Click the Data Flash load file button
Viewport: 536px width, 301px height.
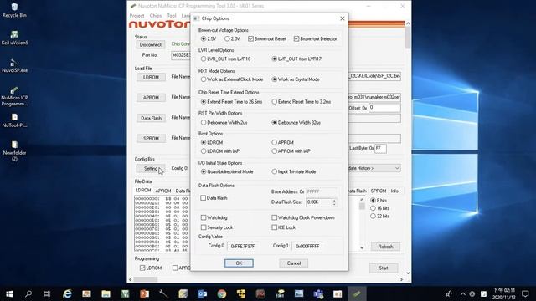click(x=151, y=118)
